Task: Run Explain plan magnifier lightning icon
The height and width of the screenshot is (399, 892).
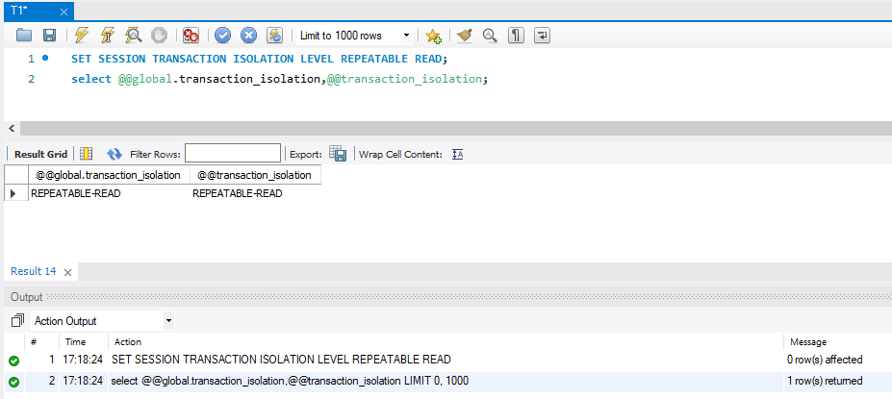Action: coord(133,36)
